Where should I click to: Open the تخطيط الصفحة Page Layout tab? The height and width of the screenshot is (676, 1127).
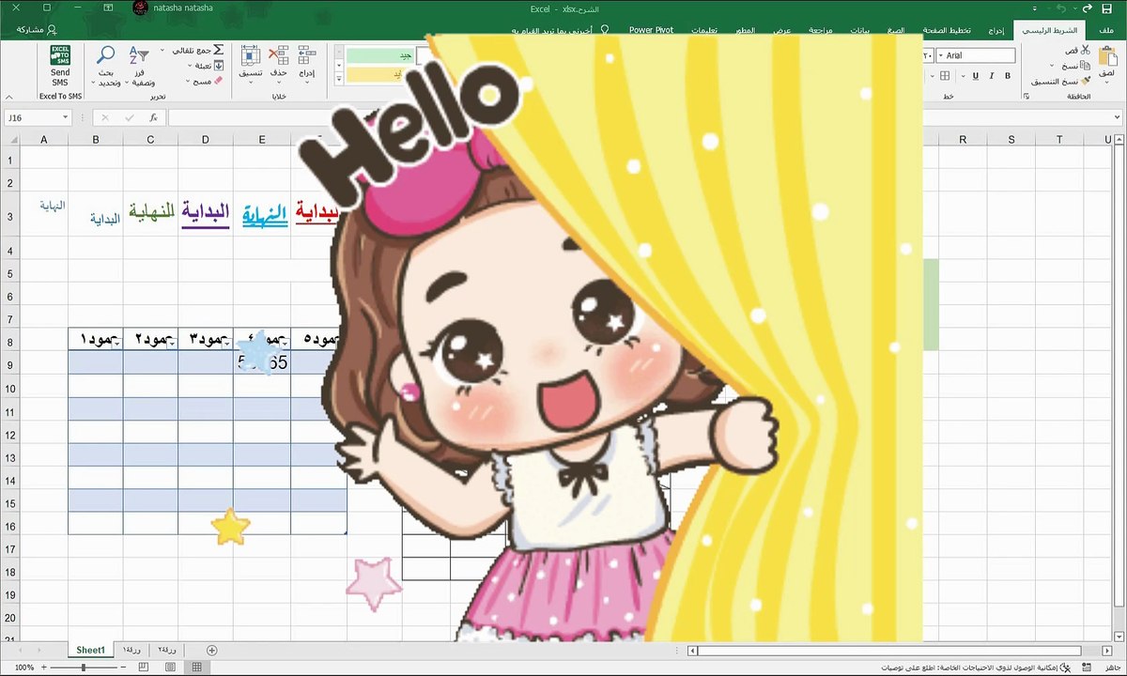coord(947,30)
